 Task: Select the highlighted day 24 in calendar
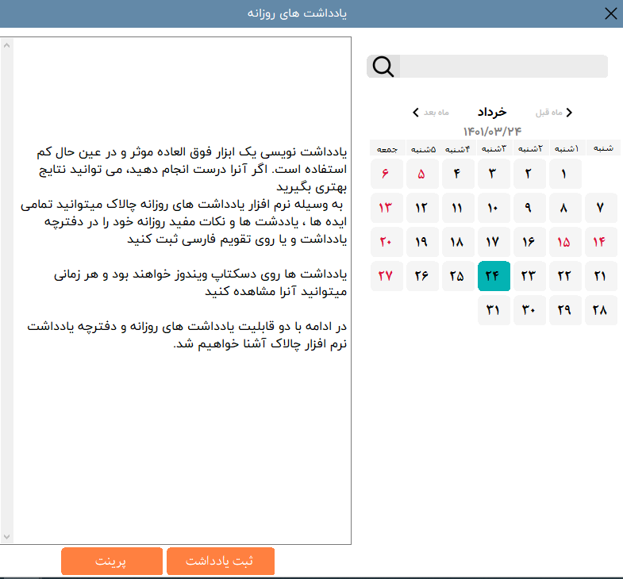pos(493,276)
